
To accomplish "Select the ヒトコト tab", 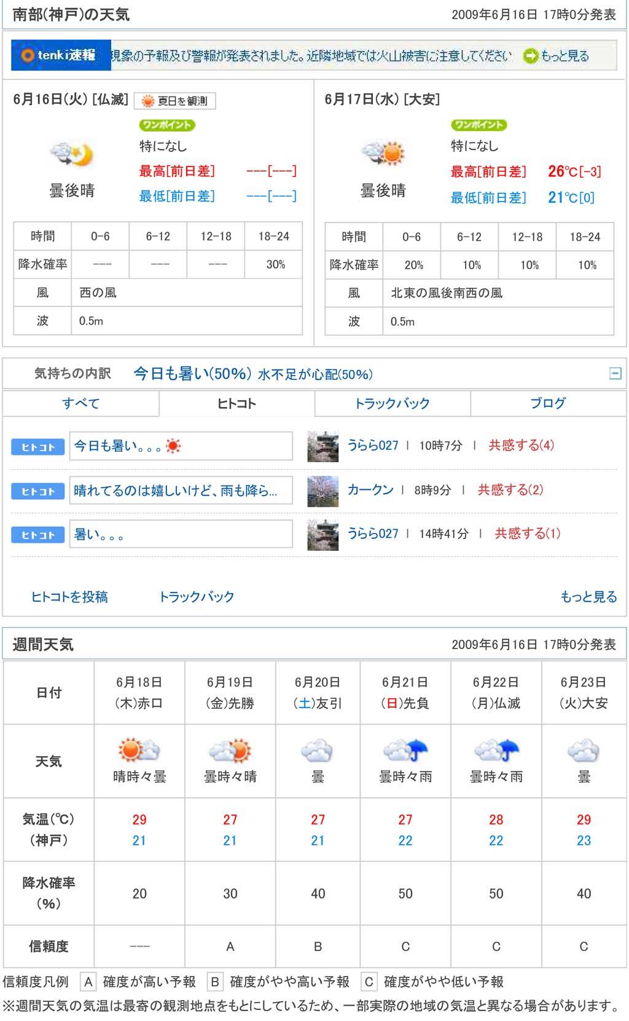I will coord(236,403).
